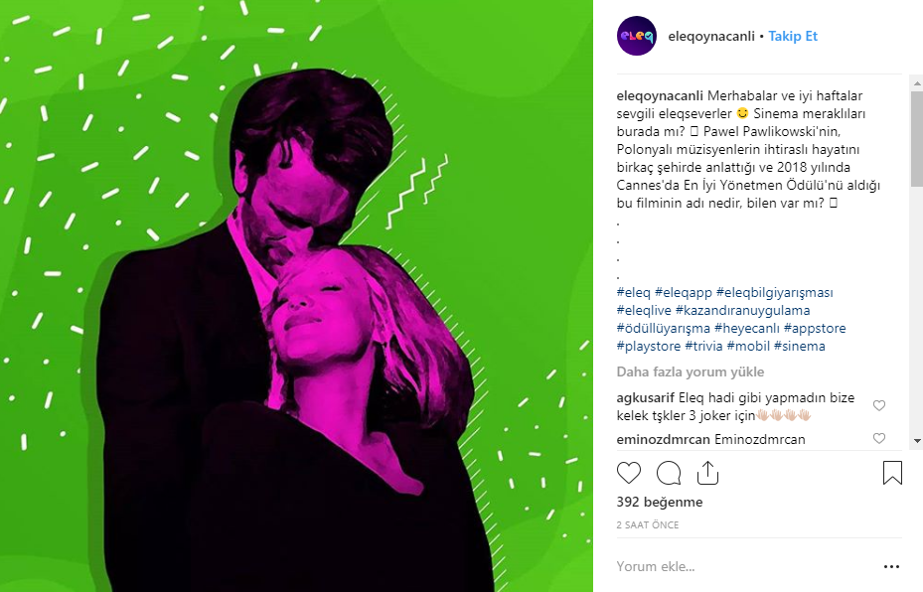Like agkusarif's comment with the heart
Viewport: 923px width, 592px height.
(878, 405)
